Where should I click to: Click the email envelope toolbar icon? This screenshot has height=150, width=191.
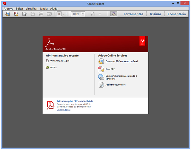pos(49,14)
